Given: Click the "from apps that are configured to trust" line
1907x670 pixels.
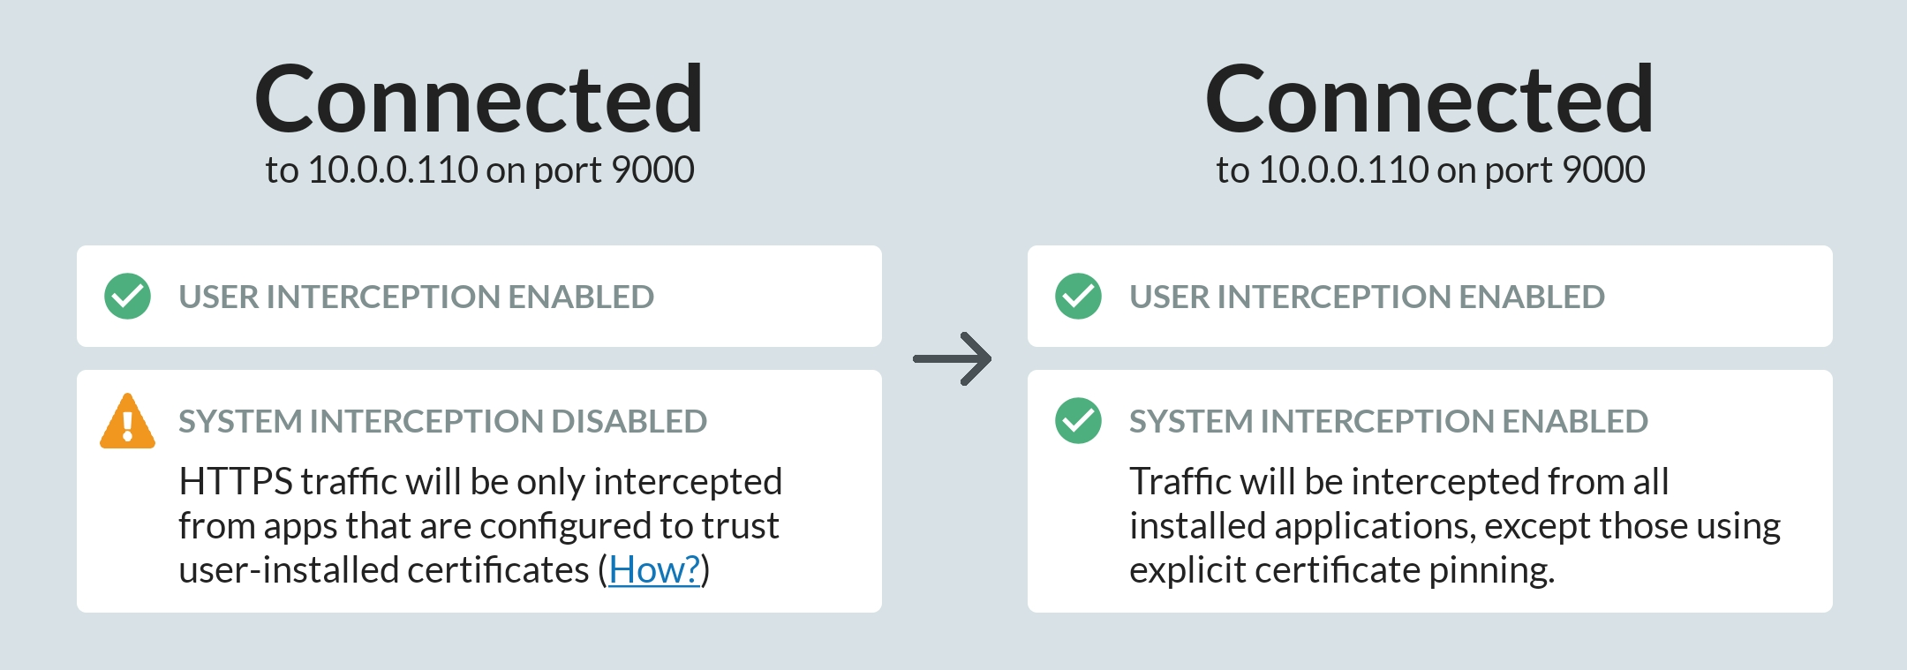Looking at the screenshot, I should (x=479, y=526).
